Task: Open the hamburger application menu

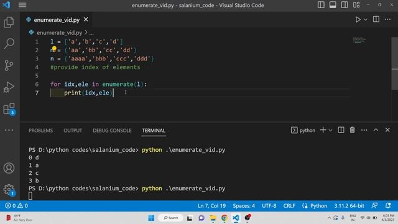Action: 22,5
